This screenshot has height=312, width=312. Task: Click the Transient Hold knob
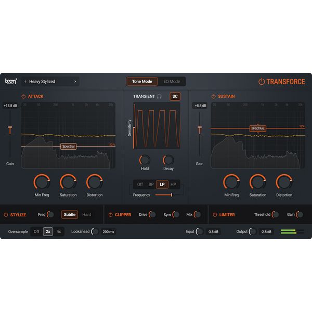coord(145,160)
